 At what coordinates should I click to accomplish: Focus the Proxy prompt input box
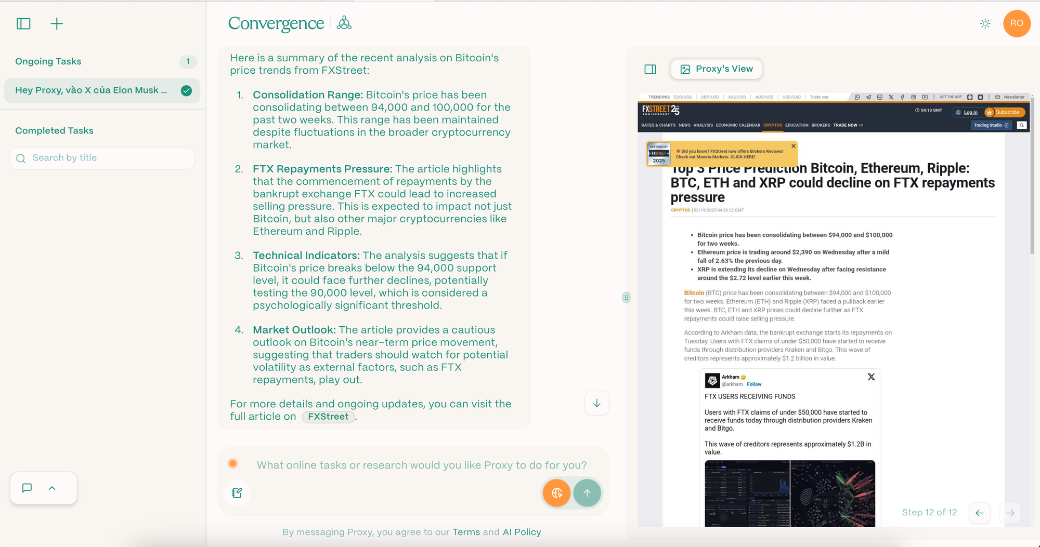coord(422,465)
